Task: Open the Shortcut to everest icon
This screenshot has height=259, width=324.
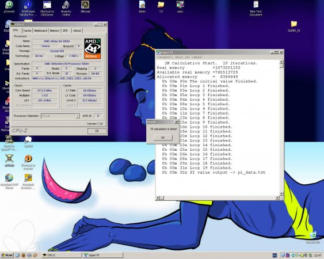Action: [28, 162]
